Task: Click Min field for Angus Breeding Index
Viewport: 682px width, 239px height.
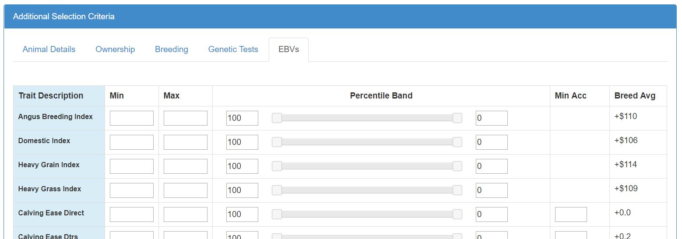Action: pos(131,118)
